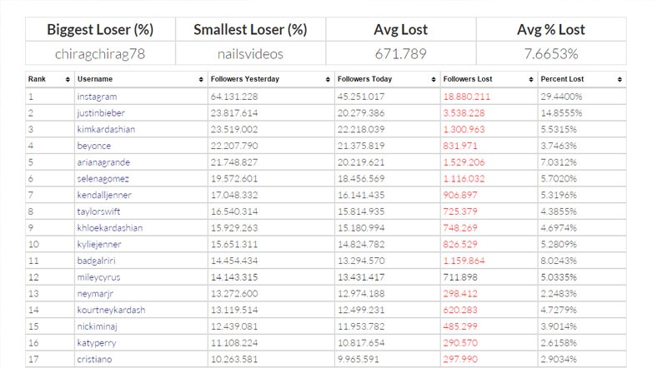Click the Percent Lost sort arrows

(619, 79)
